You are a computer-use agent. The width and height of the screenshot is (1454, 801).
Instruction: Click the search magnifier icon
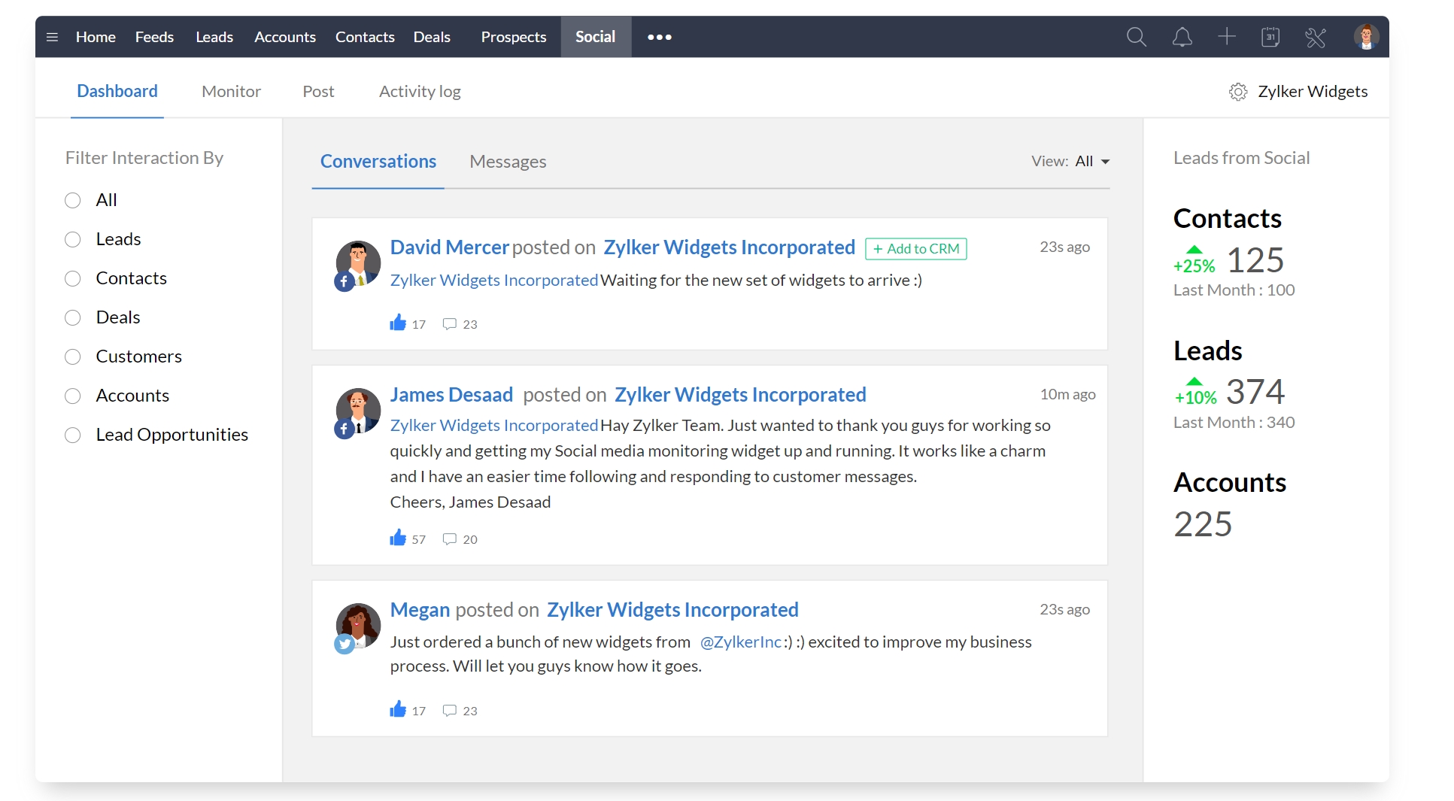(1136, 37)
